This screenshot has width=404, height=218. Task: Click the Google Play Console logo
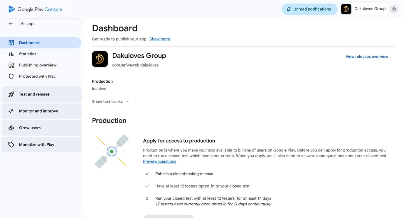click(x=35, y=9)
